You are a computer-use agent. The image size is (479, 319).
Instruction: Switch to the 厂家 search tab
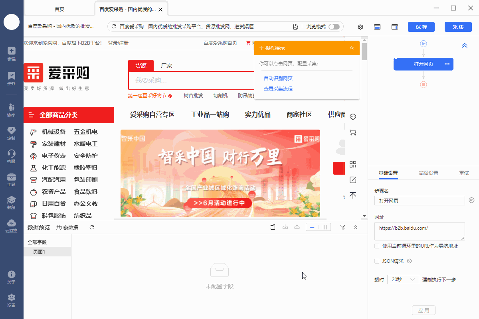pyautogui.click(x=166, y=66)
